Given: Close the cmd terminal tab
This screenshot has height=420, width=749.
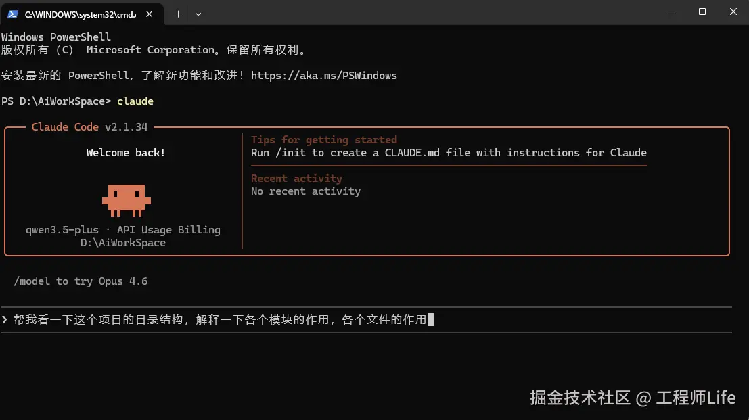Looking at the screenshot, I should 149,14.
